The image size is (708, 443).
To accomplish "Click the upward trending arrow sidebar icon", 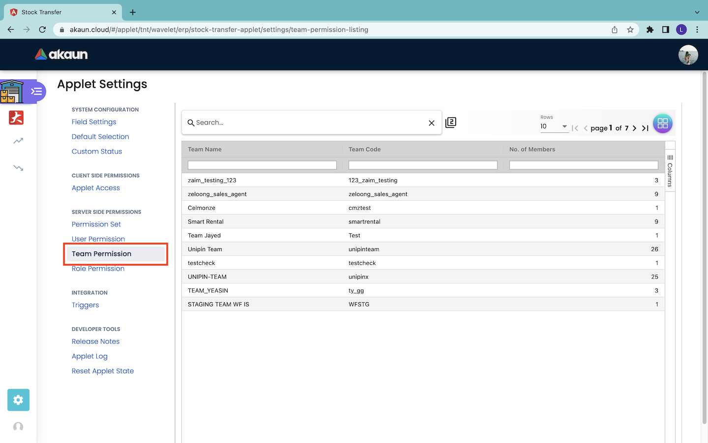I will pyautogui.click(x=18, y=141).
